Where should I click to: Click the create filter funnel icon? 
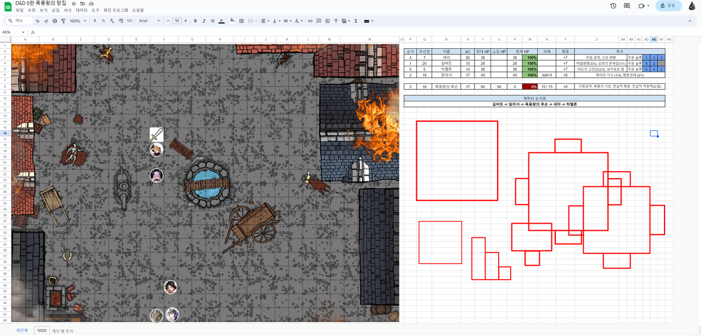[336, 21]
